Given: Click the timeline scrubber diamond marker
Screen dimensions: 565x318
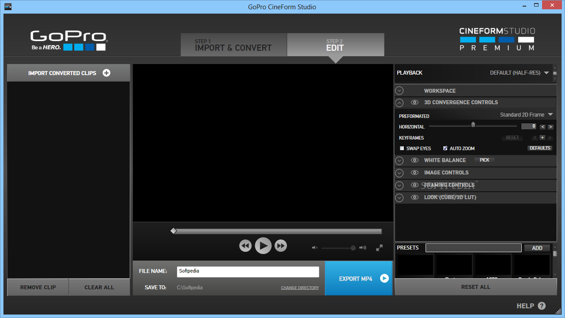Looking at the screenshot, I should 173,231.
